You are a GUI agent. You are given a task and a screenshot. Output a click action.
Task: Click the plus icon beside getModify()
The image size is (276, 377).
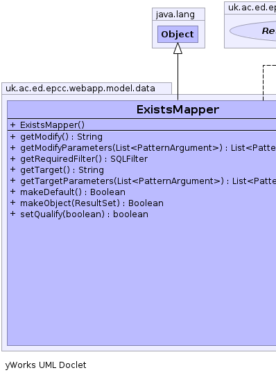tap(12, 136)
